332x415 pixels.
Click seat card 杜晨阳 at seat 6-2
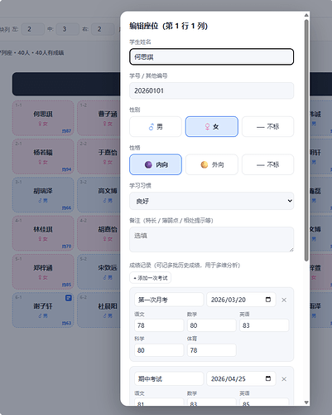pos(99,310)
